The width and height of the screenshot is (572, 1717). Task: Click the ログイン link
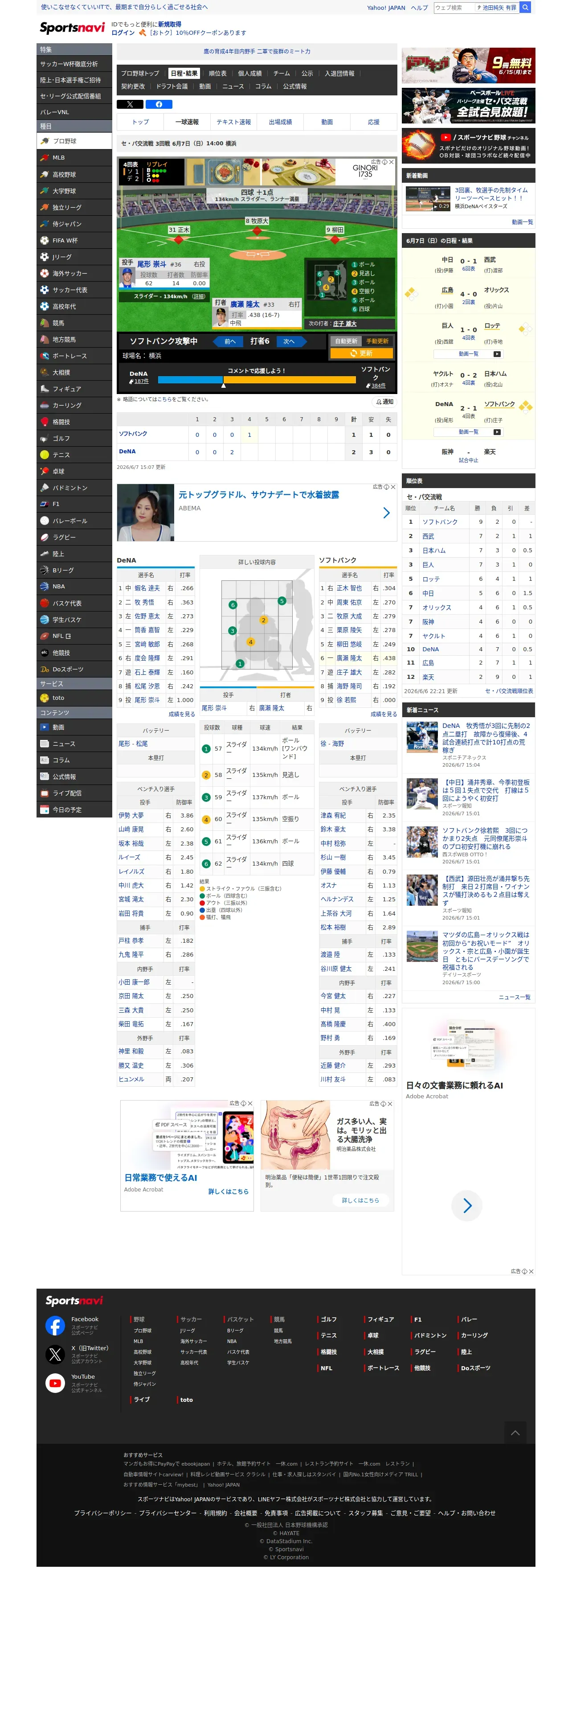click(x=123, y=33)
